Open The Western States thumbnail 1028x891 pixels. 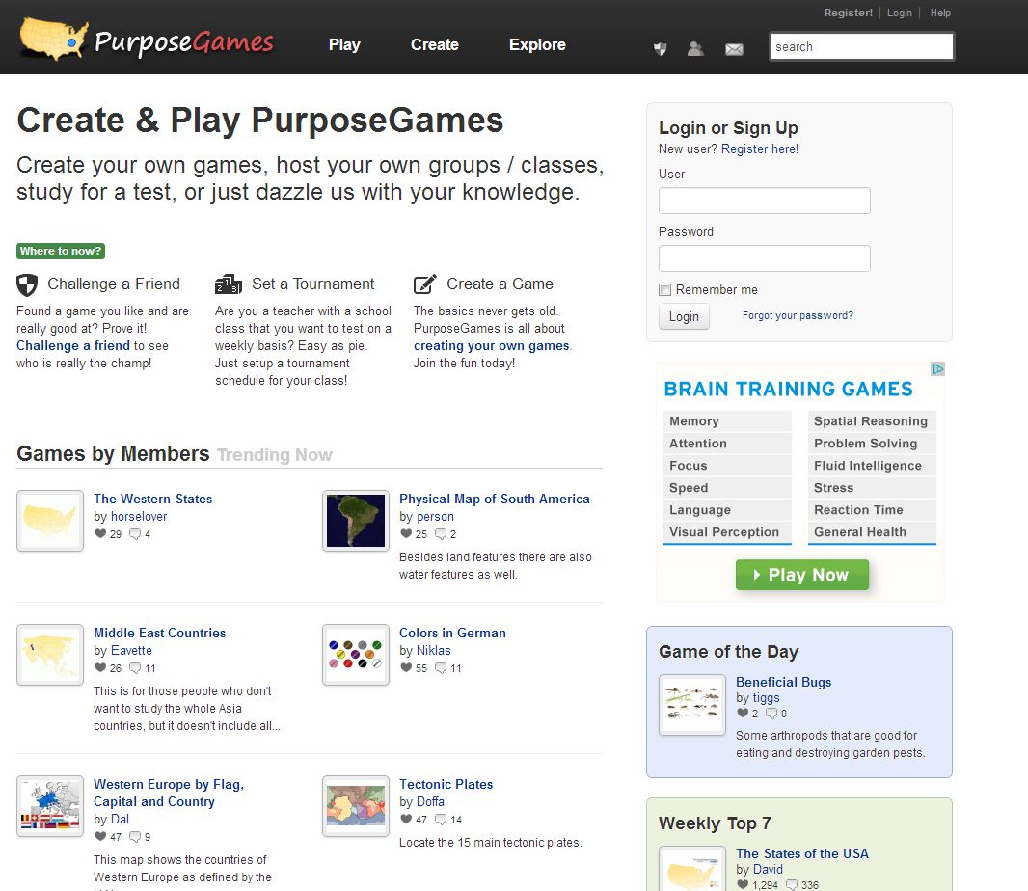(x=50, y=521)
